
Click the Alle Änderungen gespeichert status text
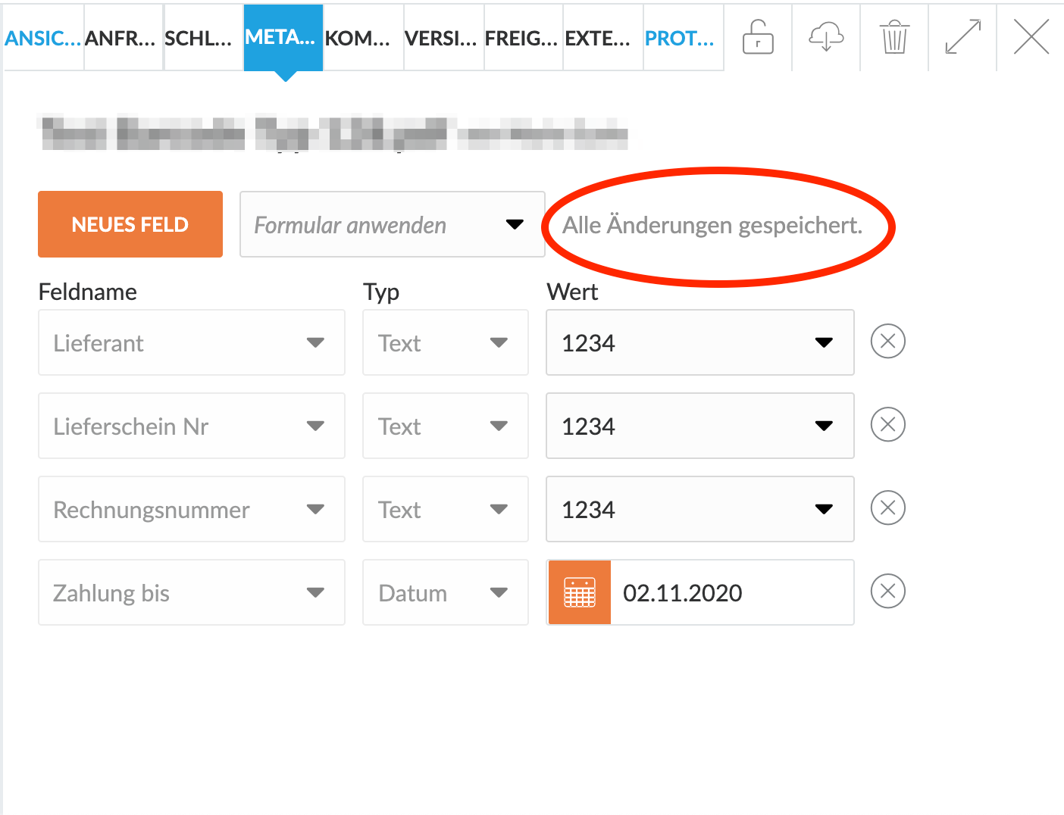(712, 225)
